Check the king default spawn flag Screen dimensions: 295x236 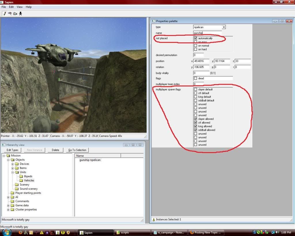pyautogui.click(x=196, y=97)
